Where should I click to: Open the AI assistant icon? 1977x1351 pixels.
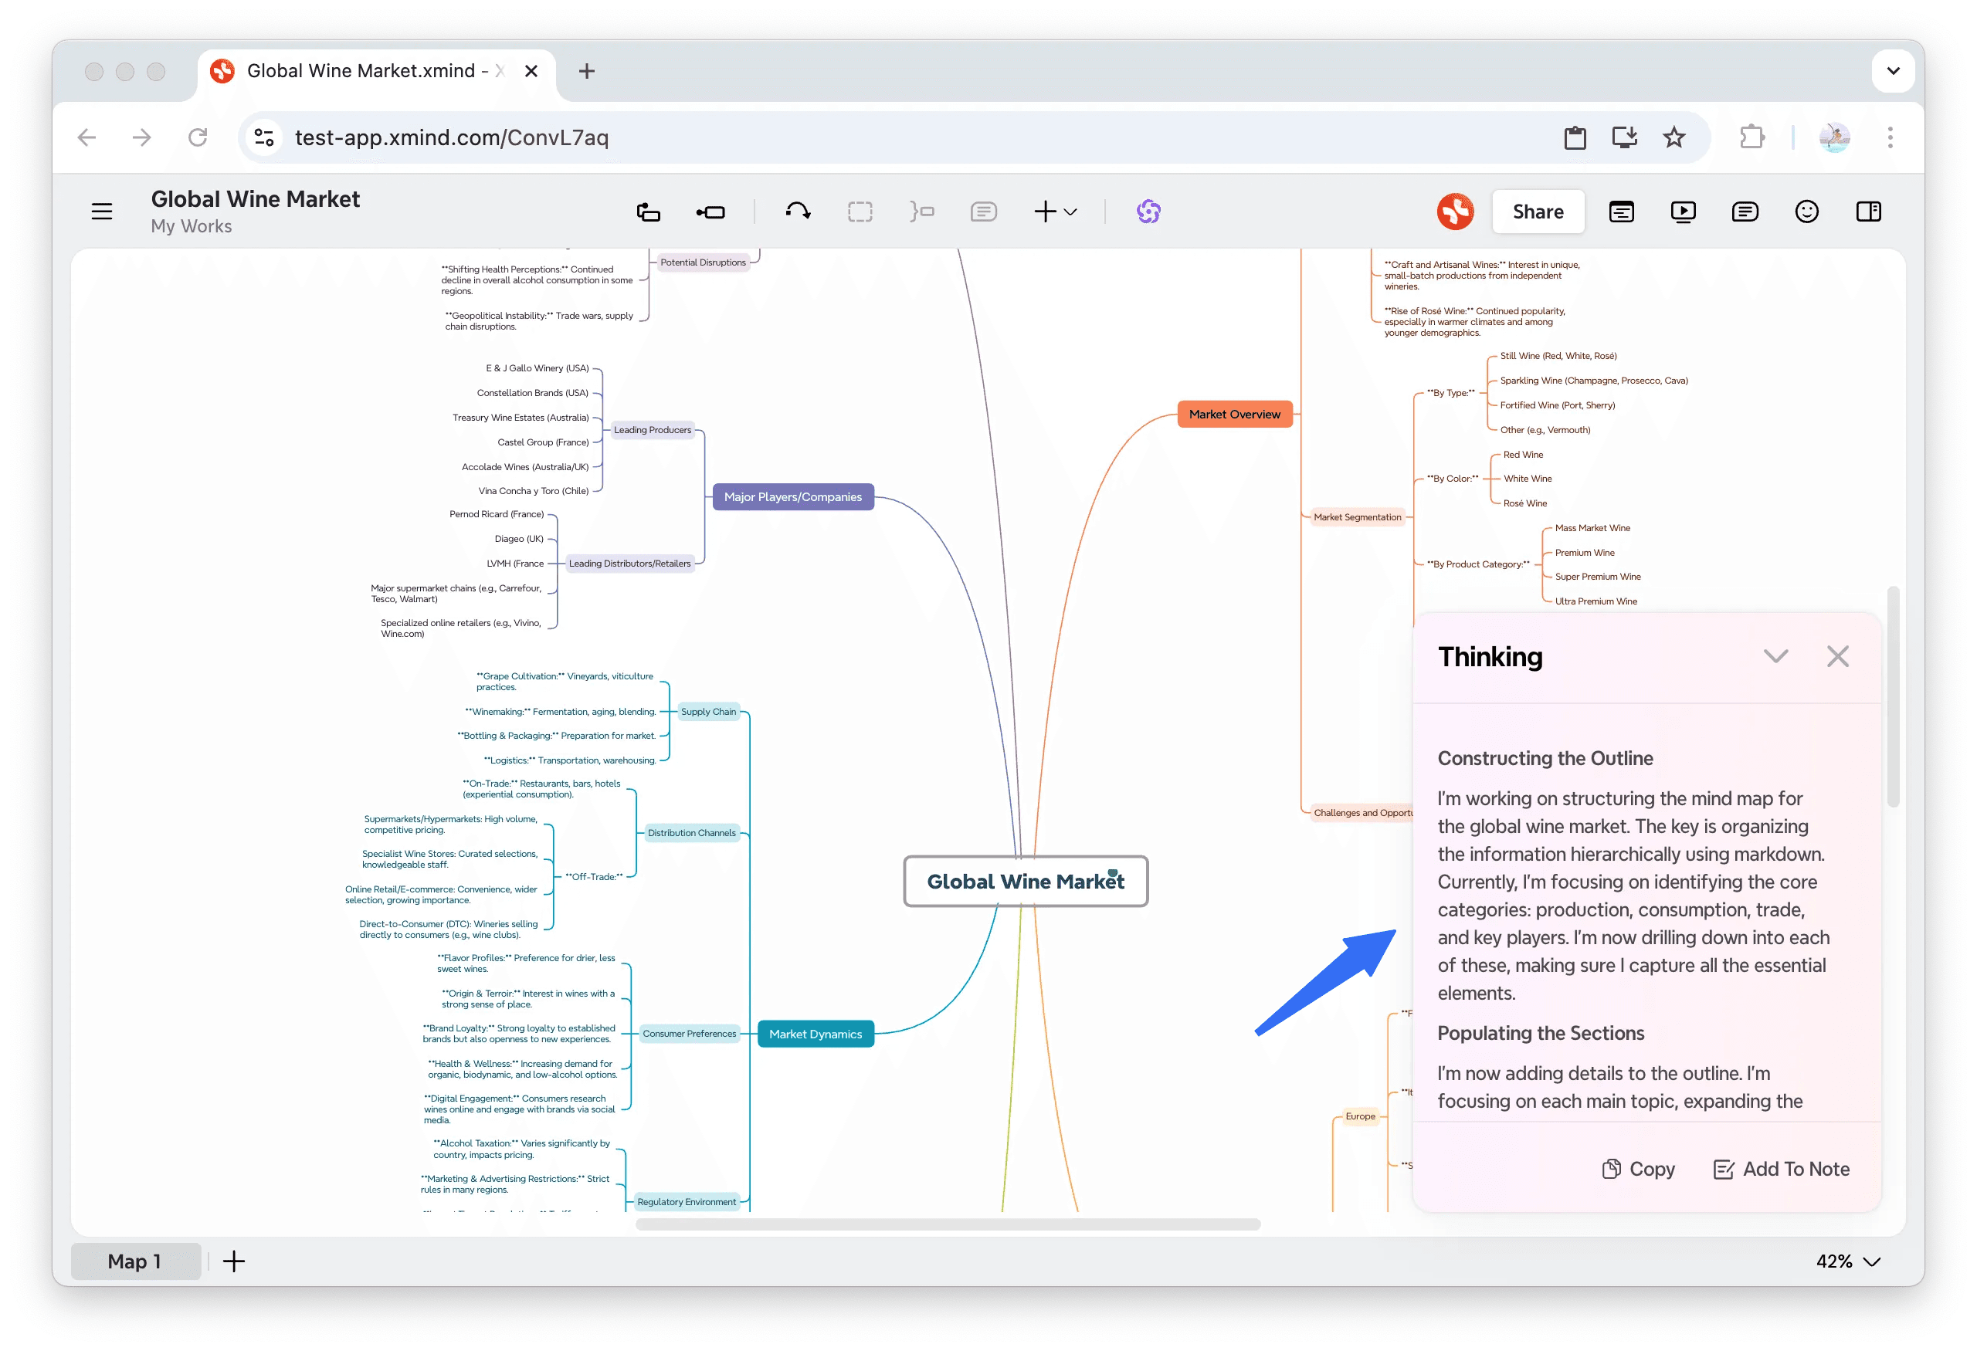coord(1148,211)
